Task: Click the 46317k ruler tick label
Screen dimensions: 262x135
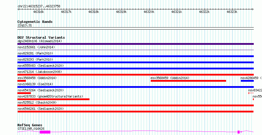Action: tap(66, 12)
